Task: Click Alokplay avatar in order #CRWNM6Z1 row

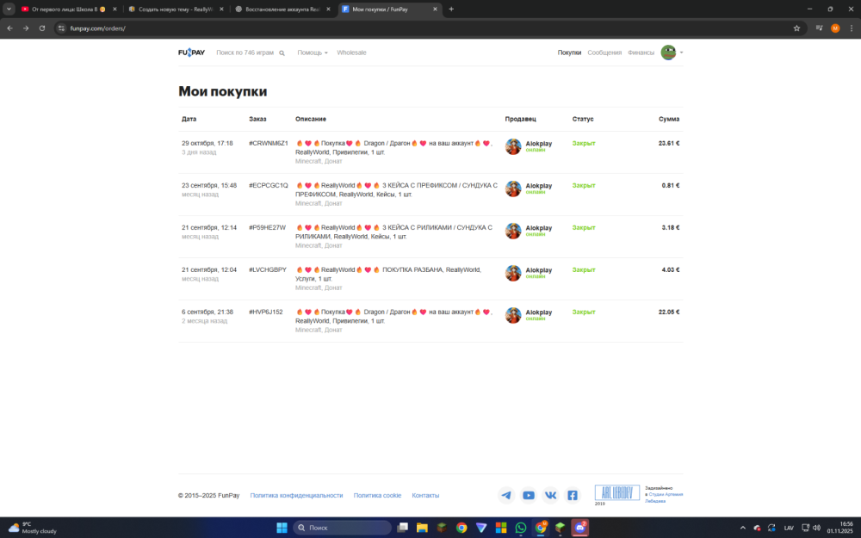Action: pyautogui.click(x=513, y=146)
